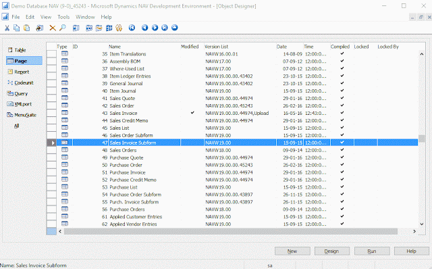Click the Name column header
This screenshot has width=432, height=269.
[115, 47]
